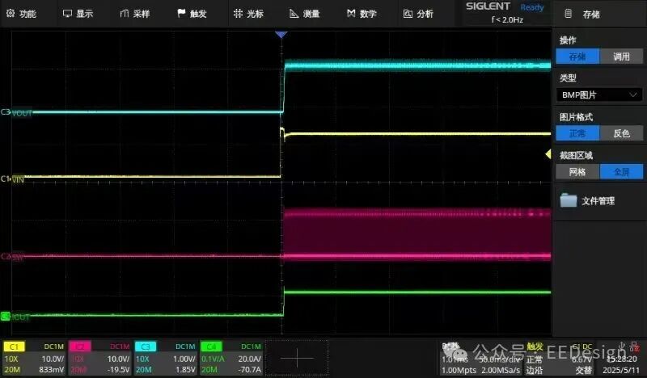The height and width of the screenshot is (378, 647).
Task: Select 存储 (Save) operation mode
Action: pyautogui.click(x=577, y=57)
